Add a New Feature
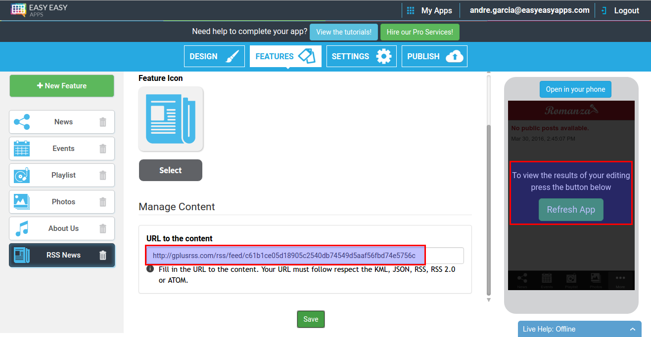 pos(61,85)
